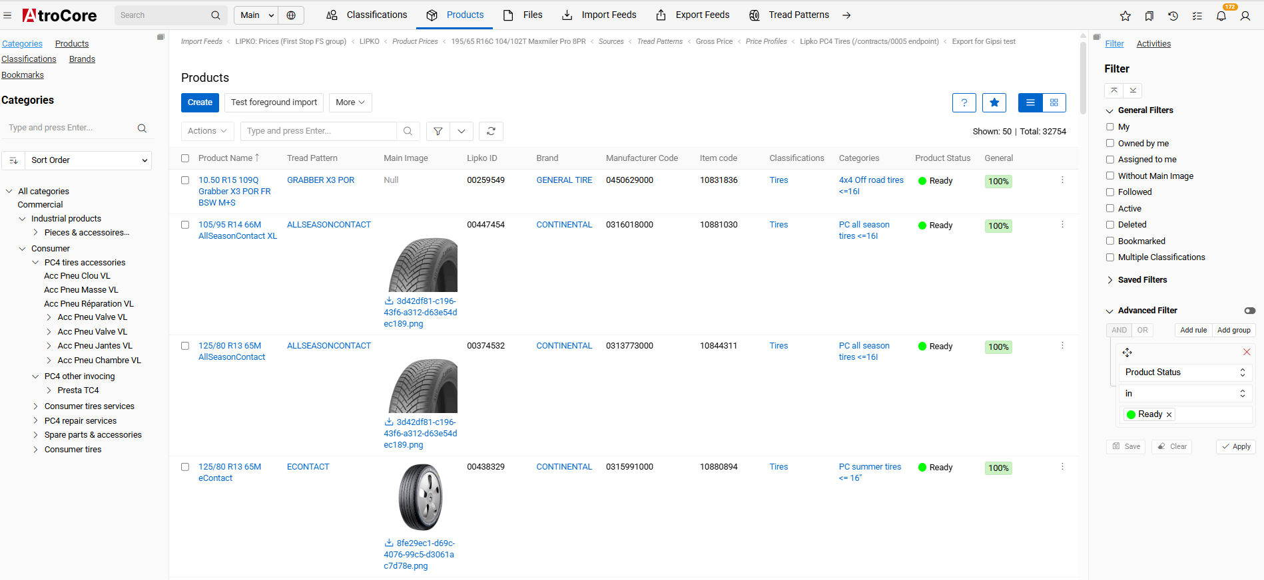The width and height of the screenshot is (1264, 580).
Task: Click the Create button
Action: point(200,102)
